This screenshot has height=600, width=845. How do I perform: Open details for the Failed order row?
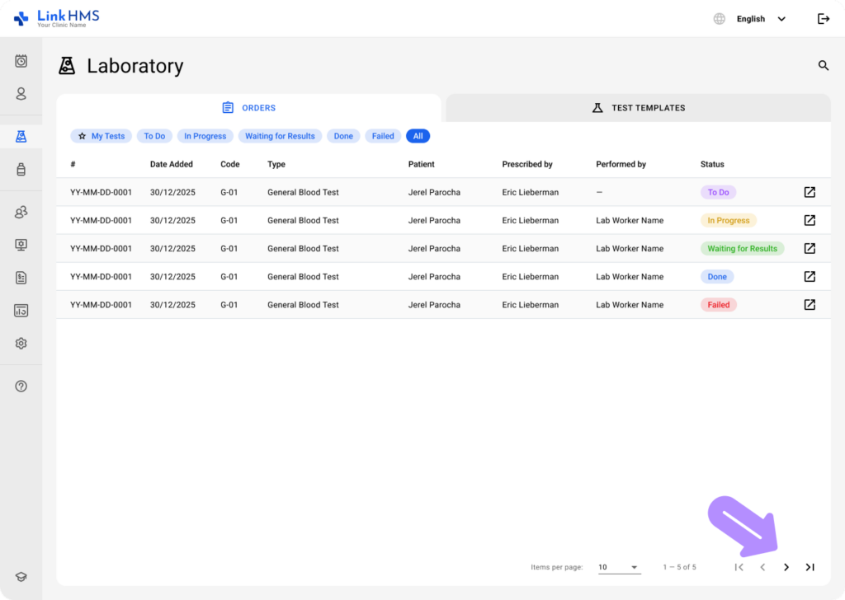(x=810, y=305)
